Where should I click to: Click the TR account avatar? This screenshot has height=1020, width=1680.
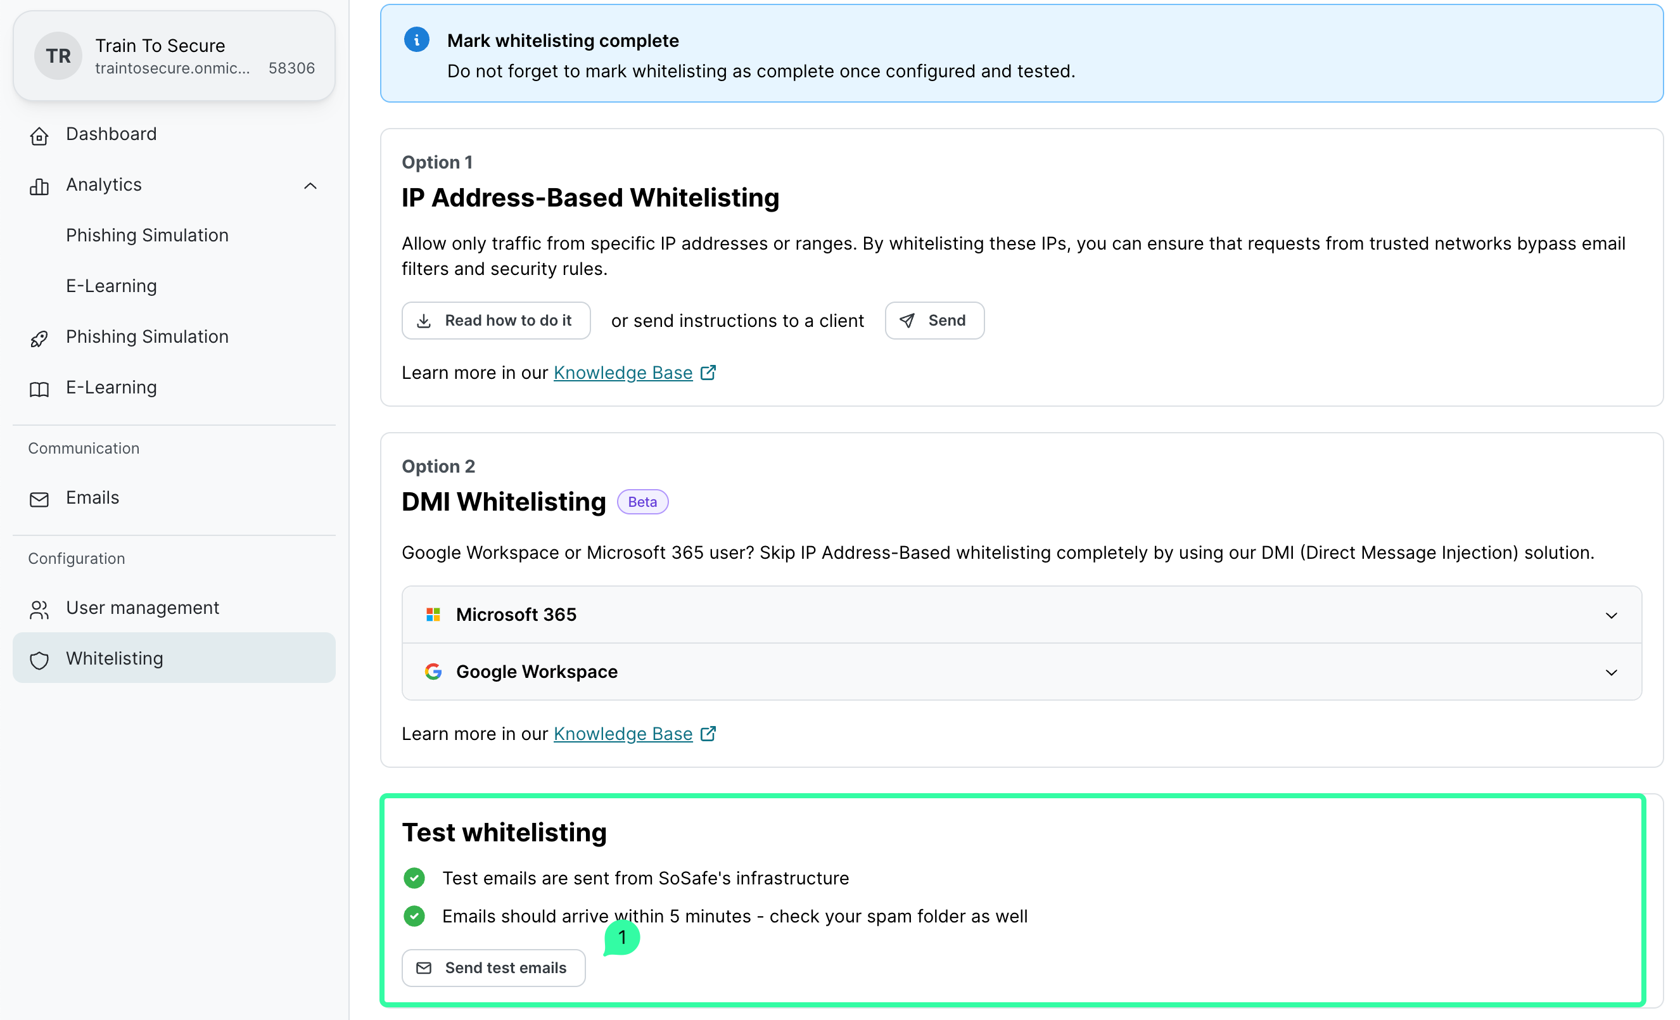58,56
